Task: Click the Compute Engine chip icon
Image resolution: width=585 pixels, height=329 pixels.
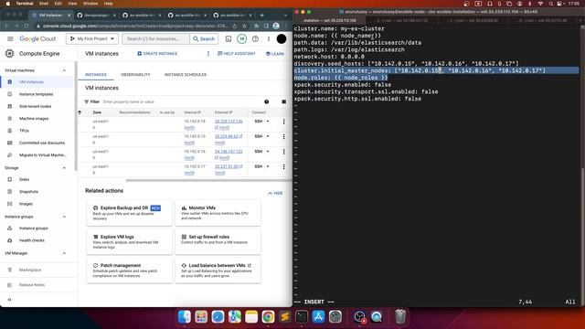Action: [x=10, y=54]
